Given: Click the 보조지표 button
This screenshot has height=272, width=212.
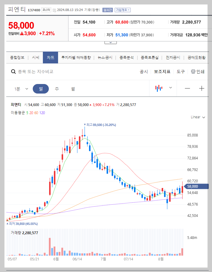Looking at the screenshot, I should point(162,72).
